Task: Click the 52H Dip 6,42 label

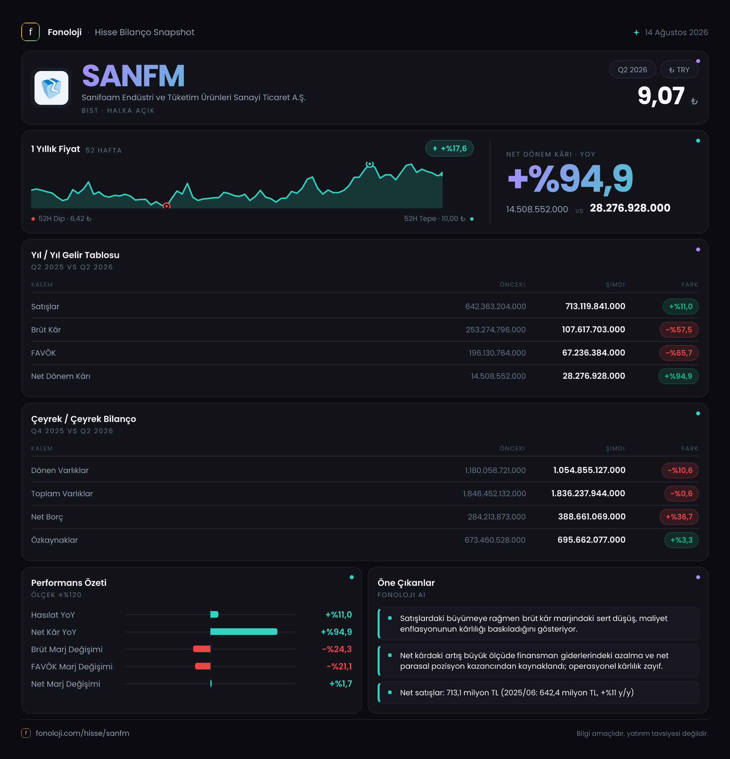Action: tap(65, 218)
